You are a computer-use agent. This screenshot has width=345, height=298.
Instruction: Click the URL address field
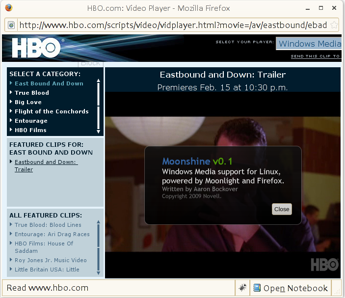173,25
